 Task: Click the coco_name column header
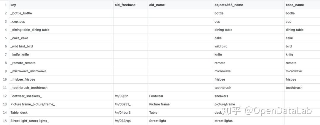point(302,5)
